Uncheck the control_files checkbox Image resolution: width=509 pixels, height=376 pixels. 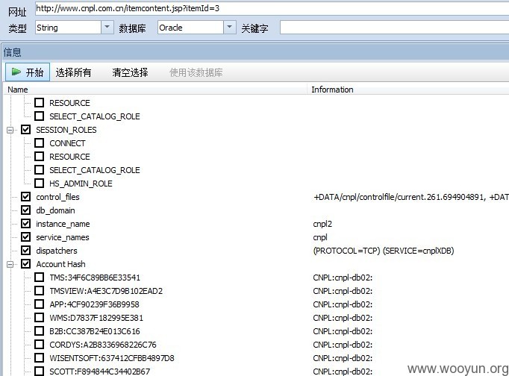25,197
